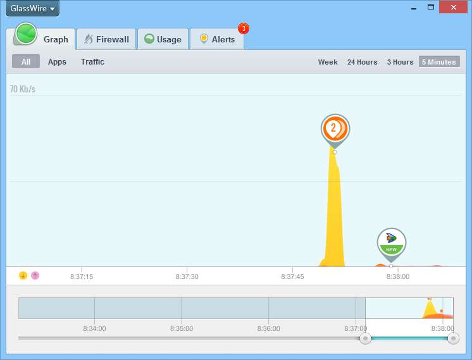Close the GlassWire window

[x=454, y=7]
